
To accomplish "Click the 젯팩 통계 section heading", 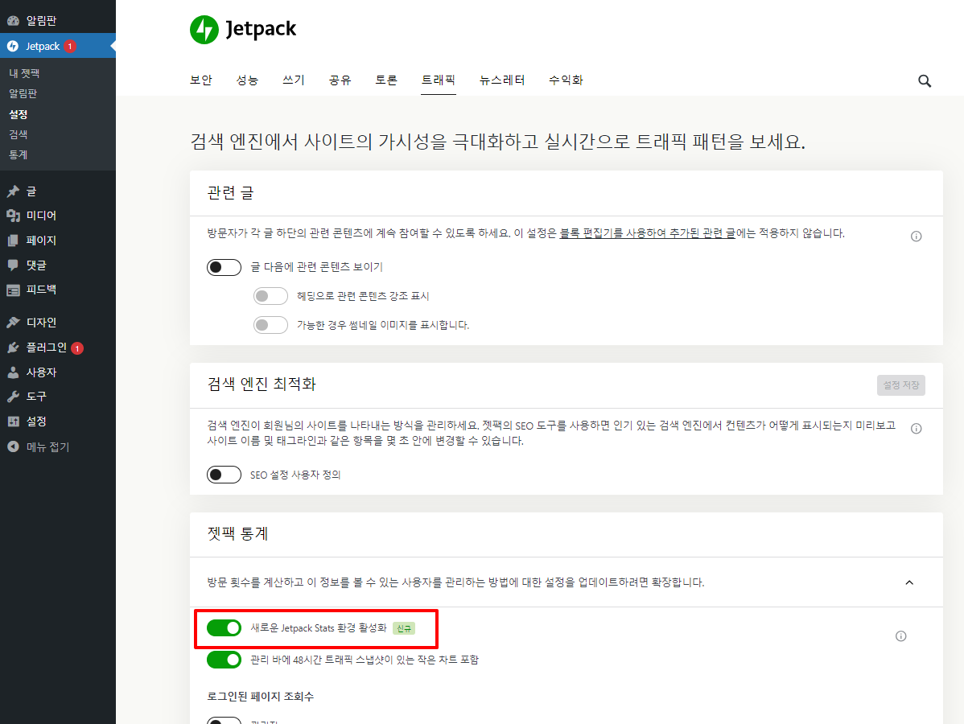I will tap(238, 533).
